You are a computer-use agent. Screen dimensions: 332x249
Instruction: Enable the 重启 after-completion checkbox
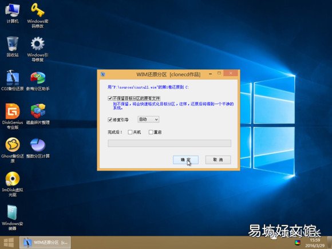tap(151, 132)
